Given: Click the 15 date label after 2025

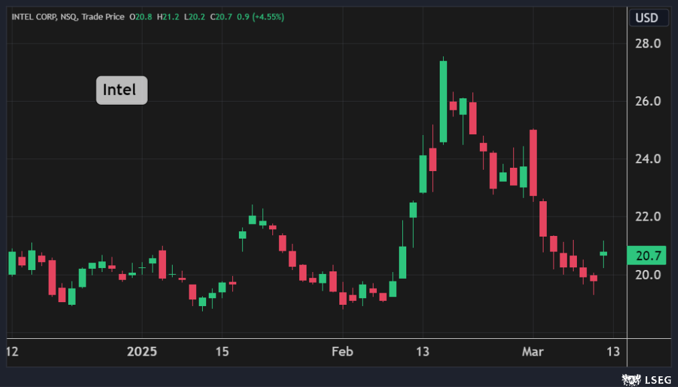Looking at the screenshot, I should (x=222, y=352).
